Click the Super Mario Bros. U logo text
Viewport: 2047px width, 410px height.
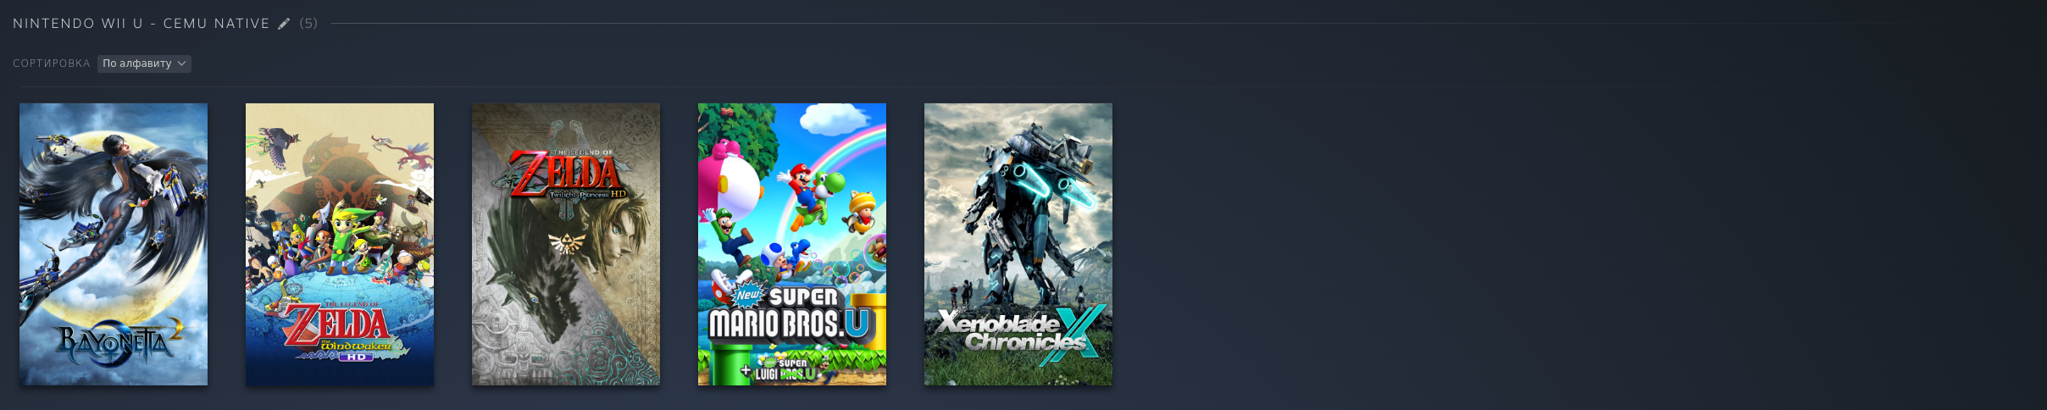(788, 313)
